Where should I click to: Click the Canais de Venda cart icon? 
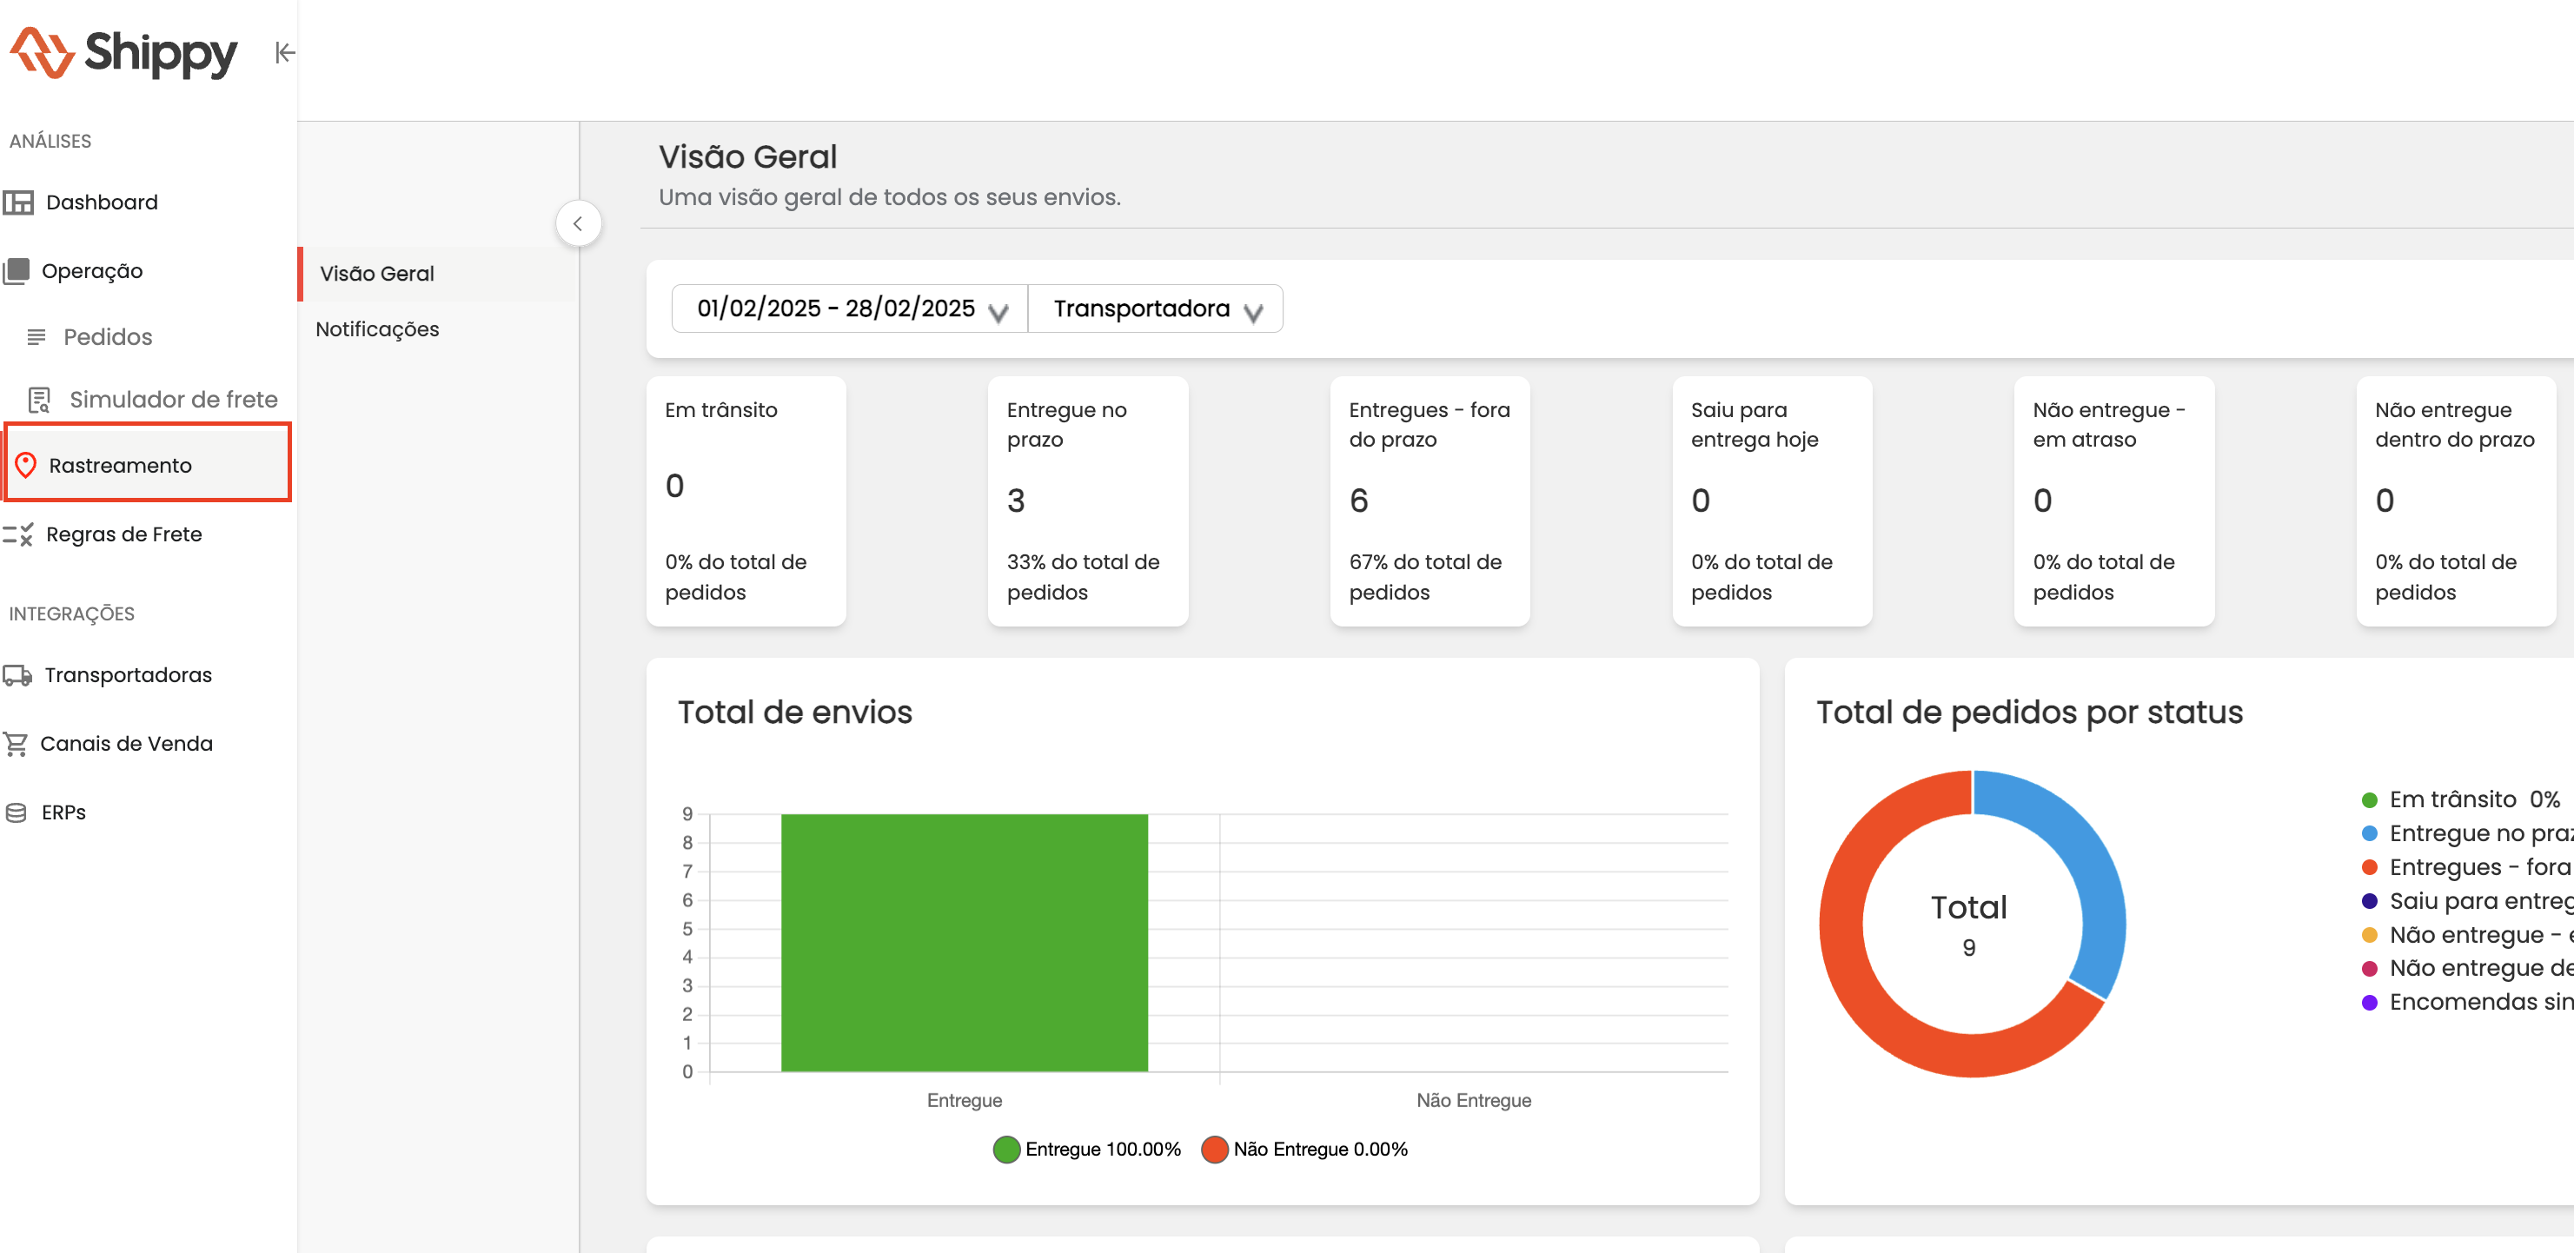click(x=16, y=744)
